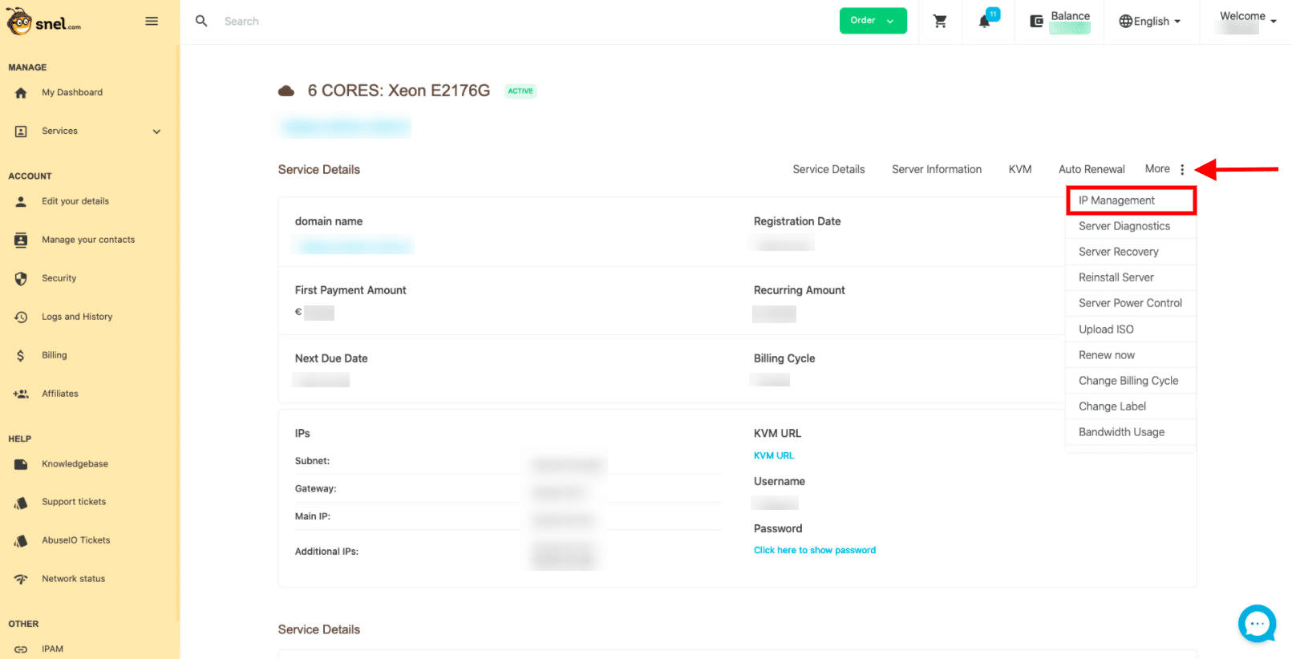Open Network status in sidebar
This screenshot has width=1292, height=659.
coord(74,579)
